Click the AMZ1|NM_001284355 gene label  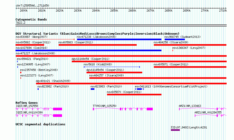tap(208, 113)
